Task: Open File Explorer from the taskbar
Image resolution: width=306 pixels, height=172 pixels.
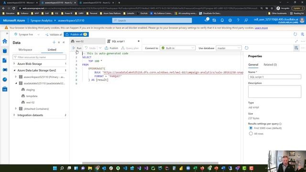Action: pyautogui.click(x=90, y=168)
